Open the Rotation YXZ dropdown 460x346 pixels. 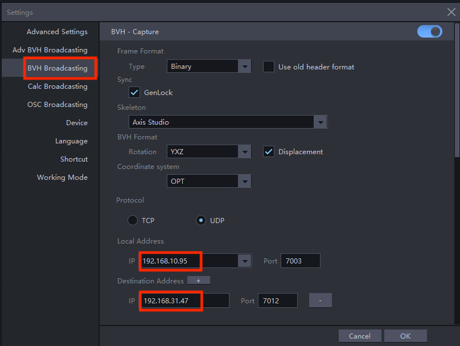click(245, 152)
